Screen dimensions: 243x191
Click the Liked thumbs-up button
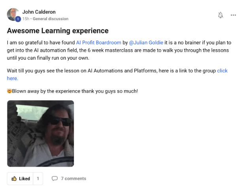coord(20,179)
